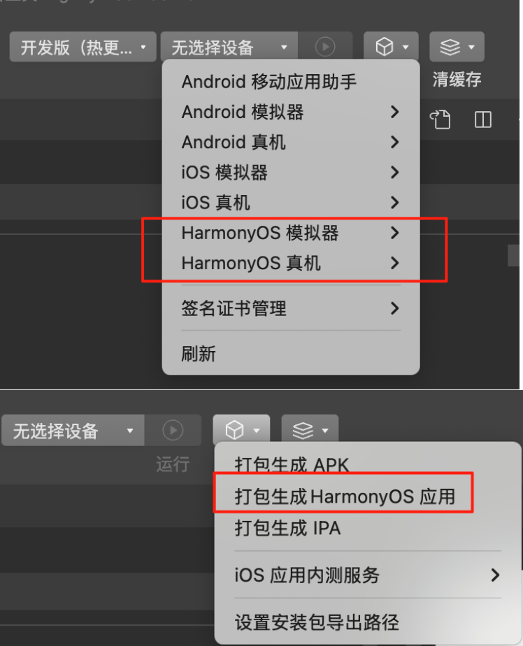Open the layers clear-cache icon in top toolbar
Screen dimensions: 523x646
coord(457,47)
